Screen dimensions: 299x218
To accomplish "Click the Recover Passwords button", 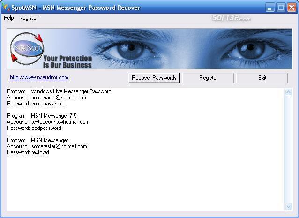I will coord(154,78).
